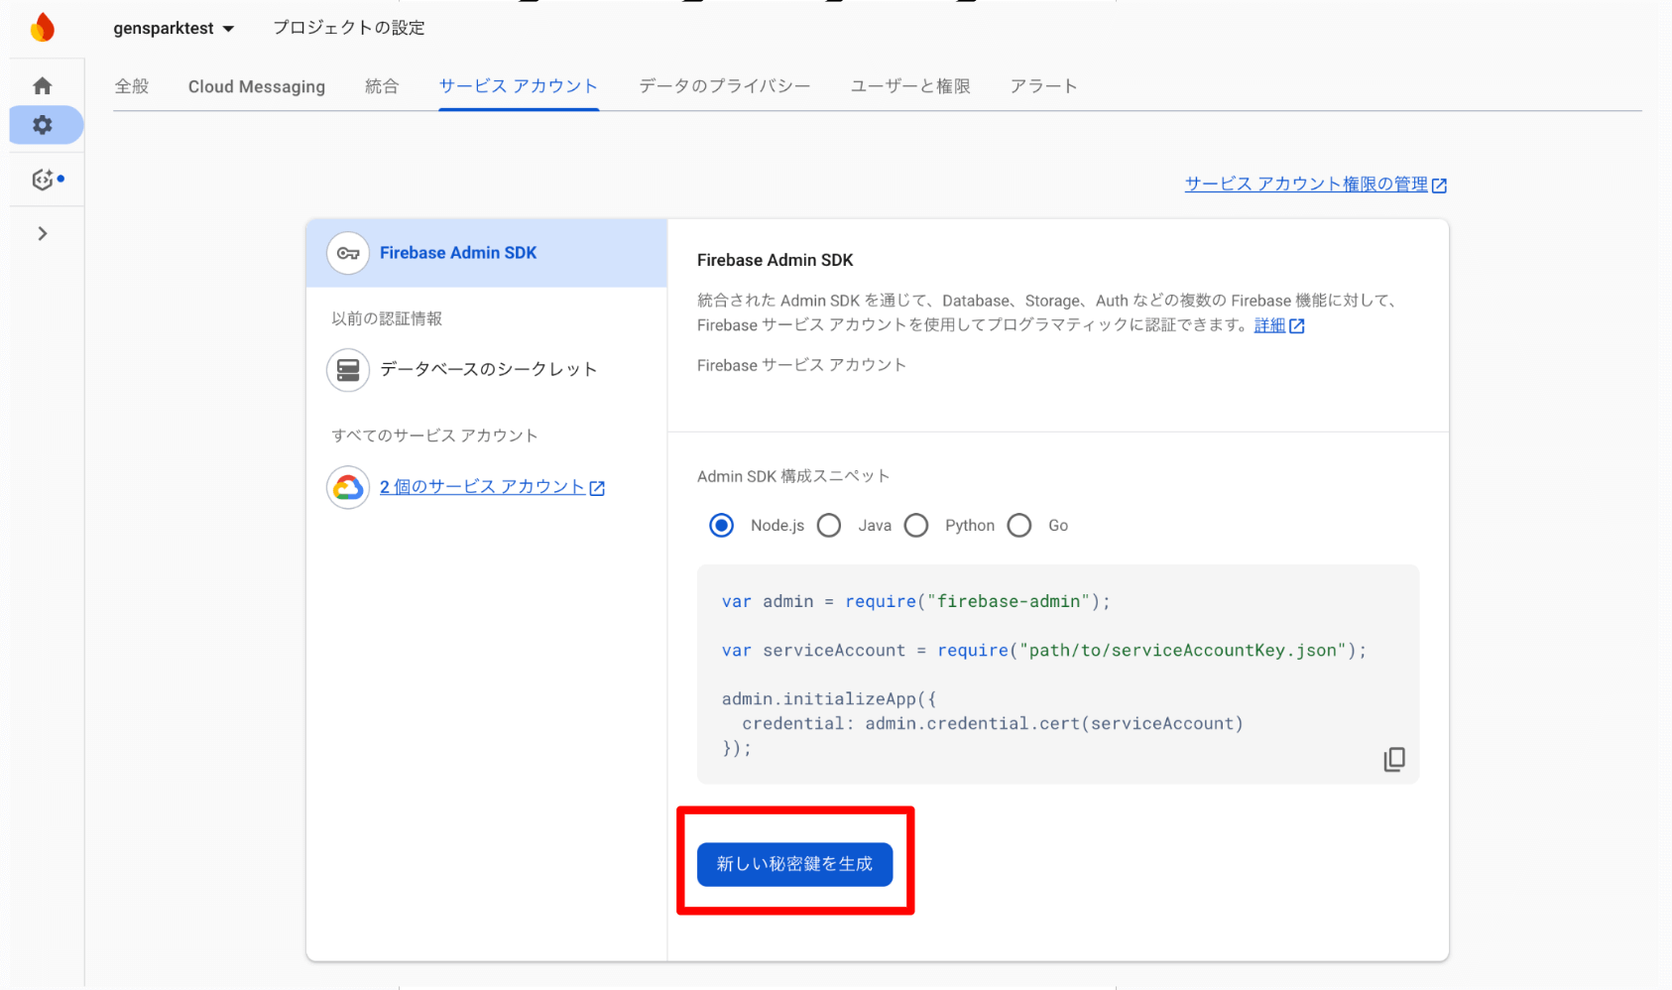Open the gensparktest project dropdown

[174, 29]
